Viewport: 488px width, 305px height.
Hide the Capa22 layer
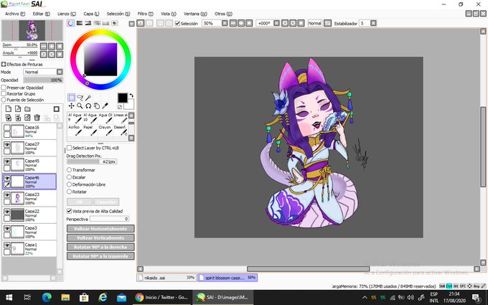pos(7,212)
